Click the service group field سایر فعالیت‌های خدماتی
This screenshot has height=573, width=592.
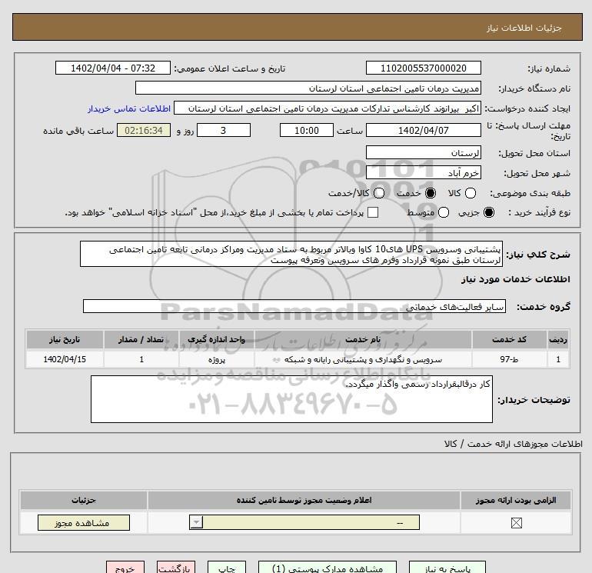click(x=294, y=306)
